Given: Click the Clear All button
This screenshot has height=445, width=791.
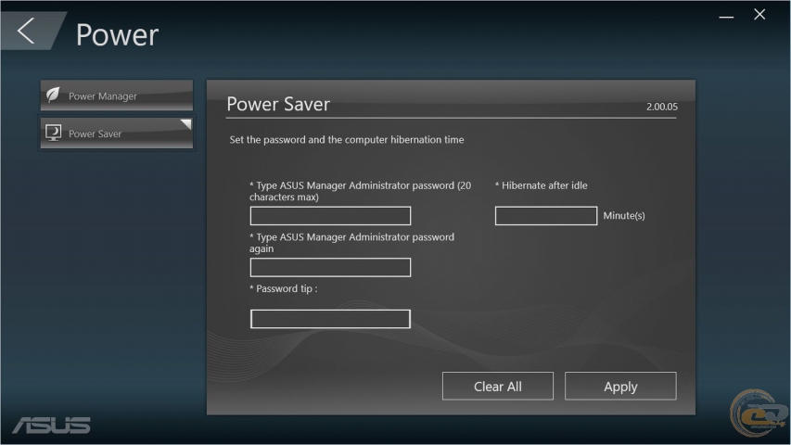Looking at the screenshot, I should pos(497,387).
